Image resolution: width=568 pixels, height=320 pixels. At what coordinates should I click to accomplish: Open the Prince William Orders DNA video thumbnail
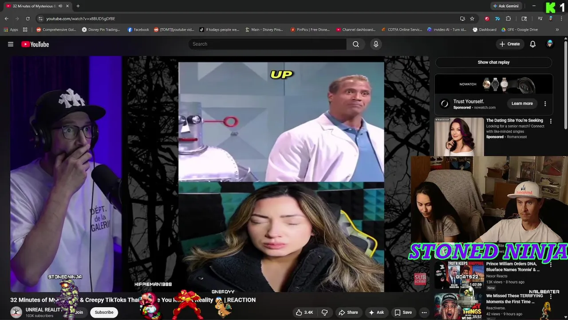tap(459, 275)
